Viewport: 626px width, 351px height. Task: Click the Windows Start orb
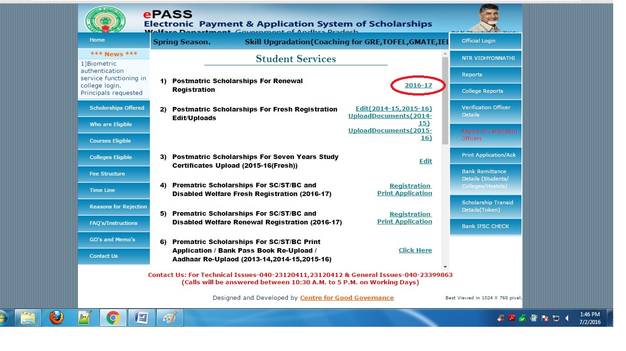click(4, 317)
